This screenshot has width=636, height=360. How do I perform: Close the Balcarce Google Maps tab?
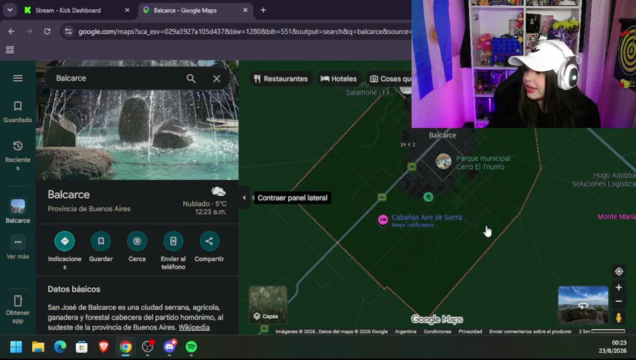click(245, 10)
